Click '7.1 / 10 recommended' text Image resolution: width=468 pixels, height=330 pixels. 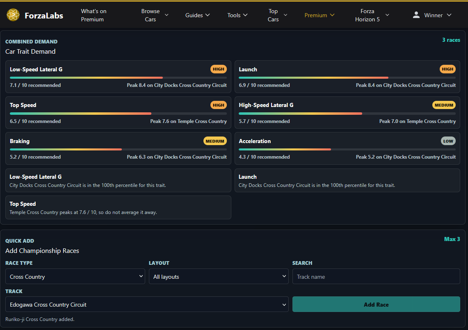pos(35,85)
